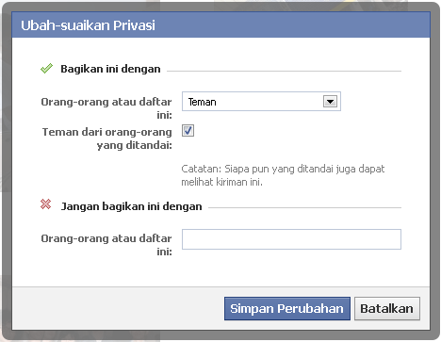Click the word Teman inside the dropdown

(202, 102)
